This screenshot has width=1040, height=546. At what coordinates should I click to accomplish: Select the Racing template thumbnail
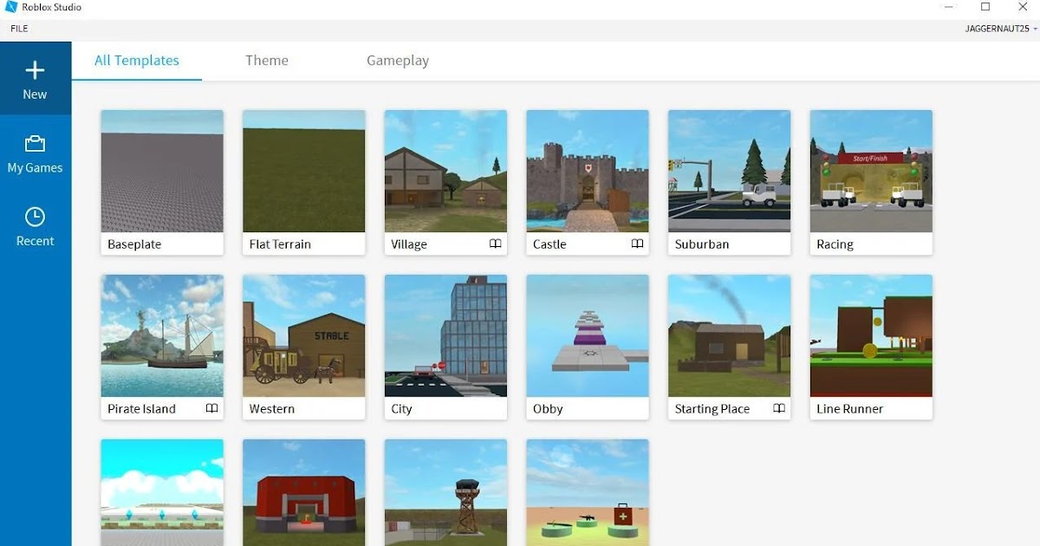point(871,171)
